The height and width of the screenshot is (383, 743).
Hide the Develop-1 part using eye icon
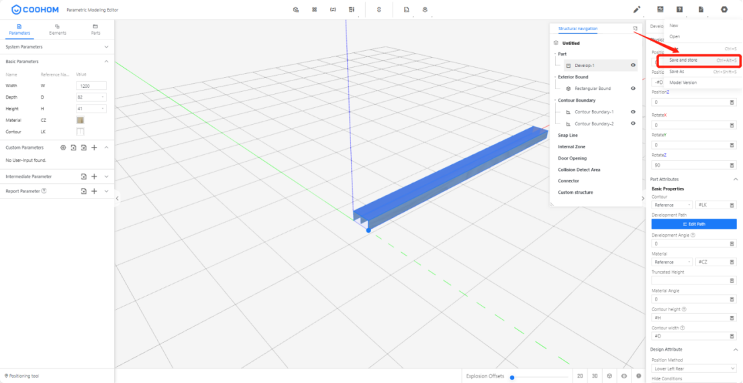[633, 65]
